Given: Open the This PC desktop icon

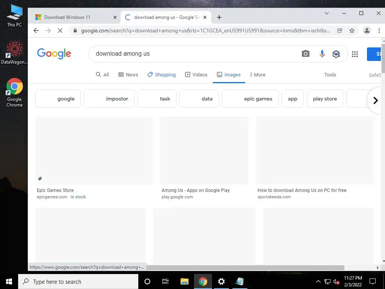Looking at the screenshot, I should tap(15, 15).
